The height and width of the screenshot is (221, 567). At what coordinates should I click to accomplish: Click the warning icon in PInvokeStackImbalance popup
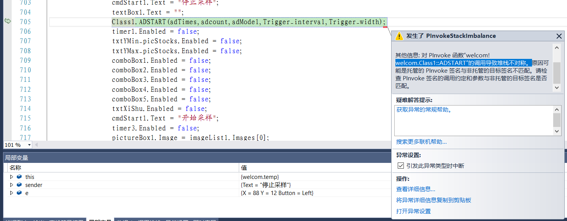(399, 36)
